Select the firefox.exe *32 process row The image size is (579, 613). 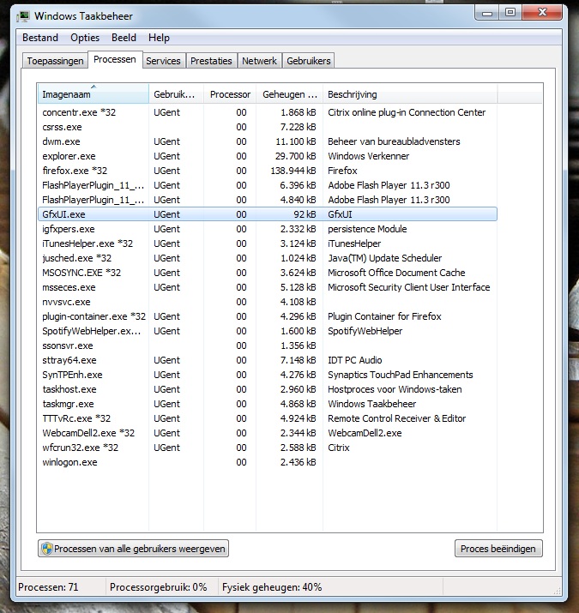coord(268,171)
